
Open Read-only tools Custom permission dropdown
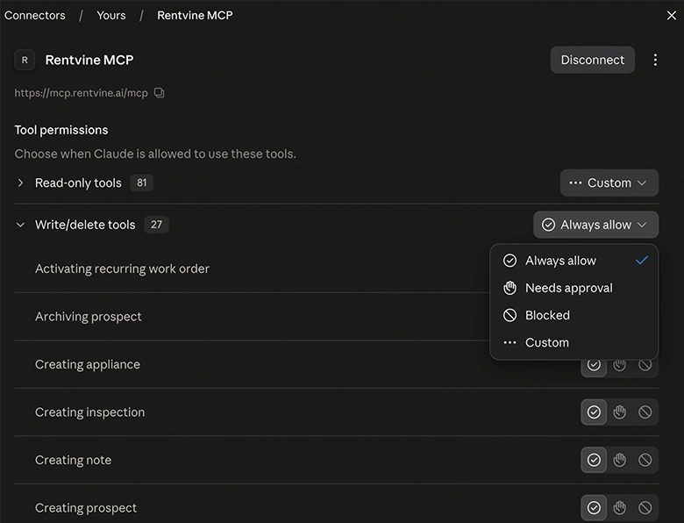point(609,183)
